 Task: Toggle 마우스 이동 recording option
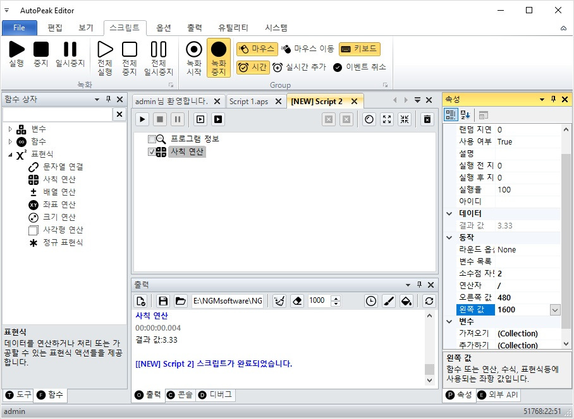click(x=308, y=49)
